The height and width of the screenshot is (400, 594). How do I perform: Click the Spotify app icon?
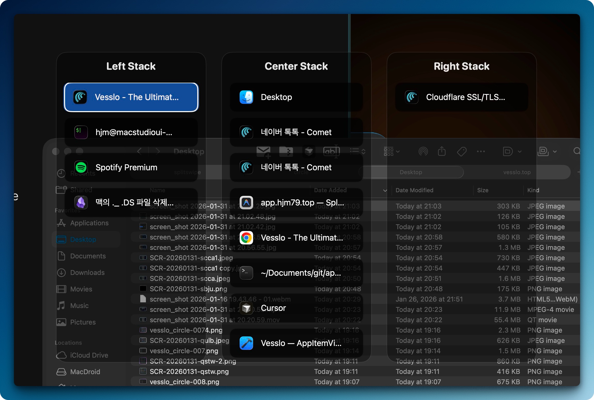(81, 167)
